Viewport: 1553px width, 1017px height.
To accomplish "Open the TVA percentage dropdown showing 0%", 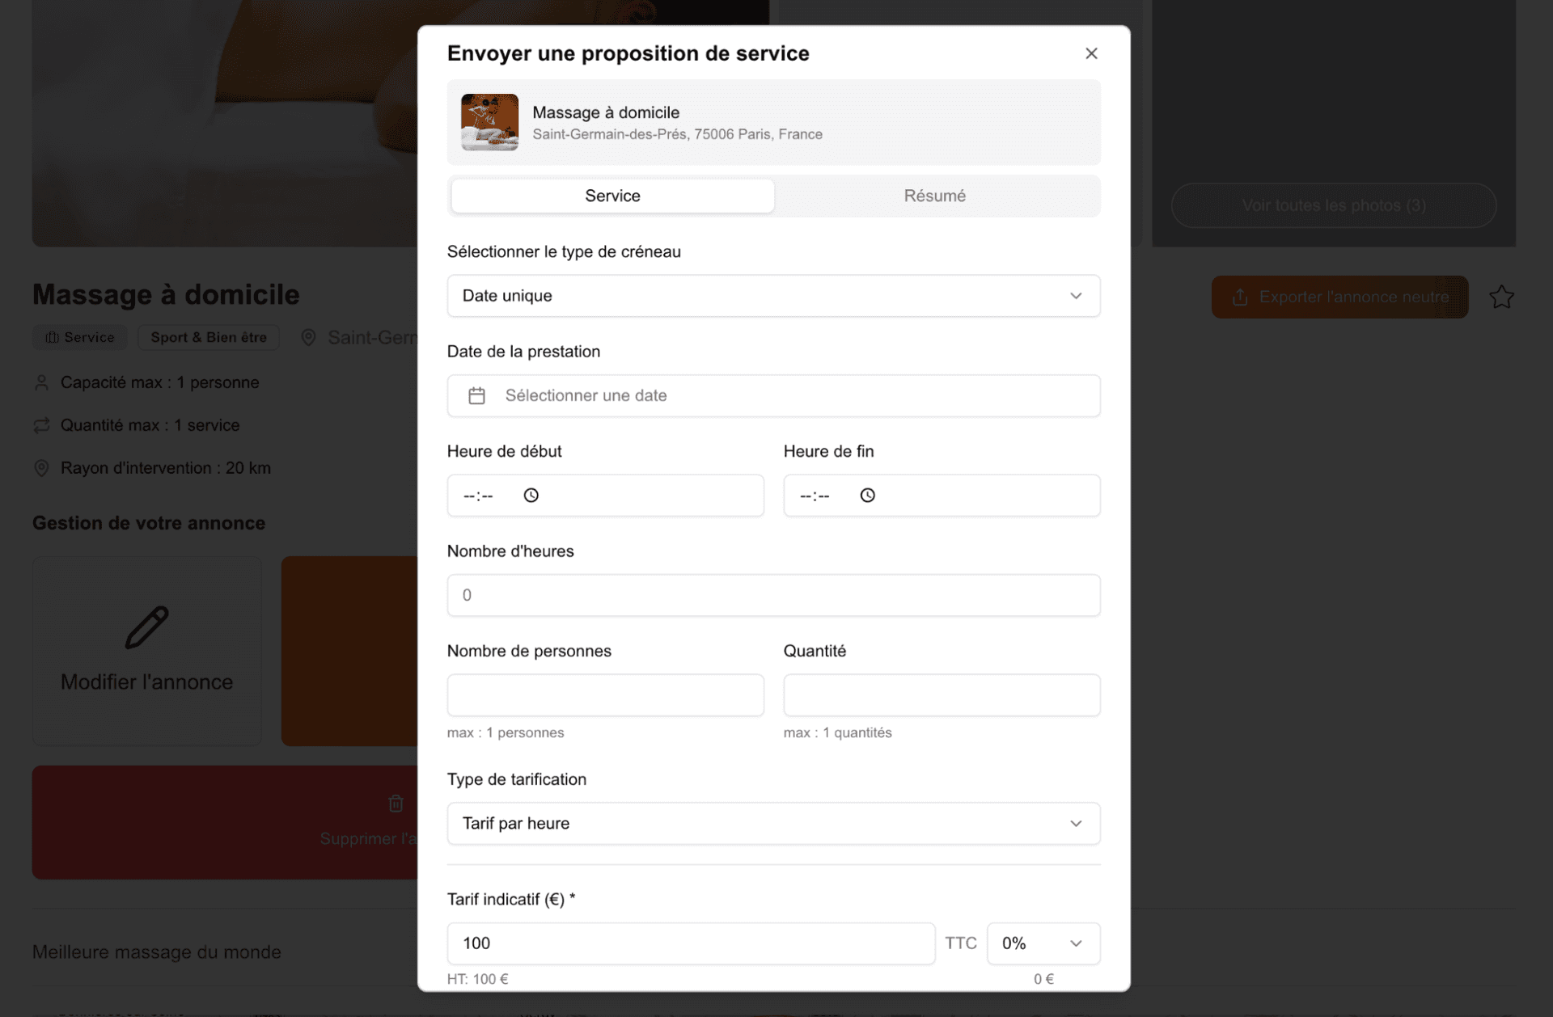I will [x=1043, y=943].
